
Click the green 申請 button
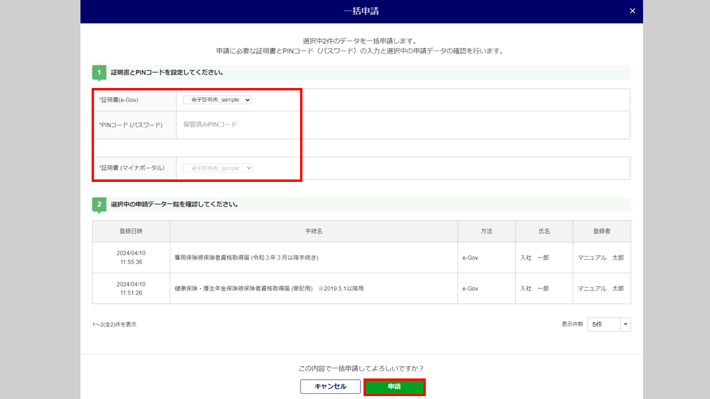(x=394, y=387)
